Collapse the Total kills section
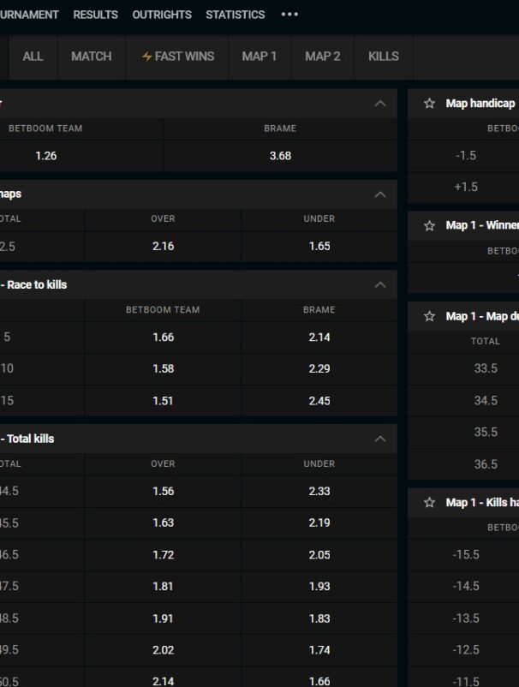Image resolution: width=519 pixels, height=687 pixels. click(x=380, y=439)
